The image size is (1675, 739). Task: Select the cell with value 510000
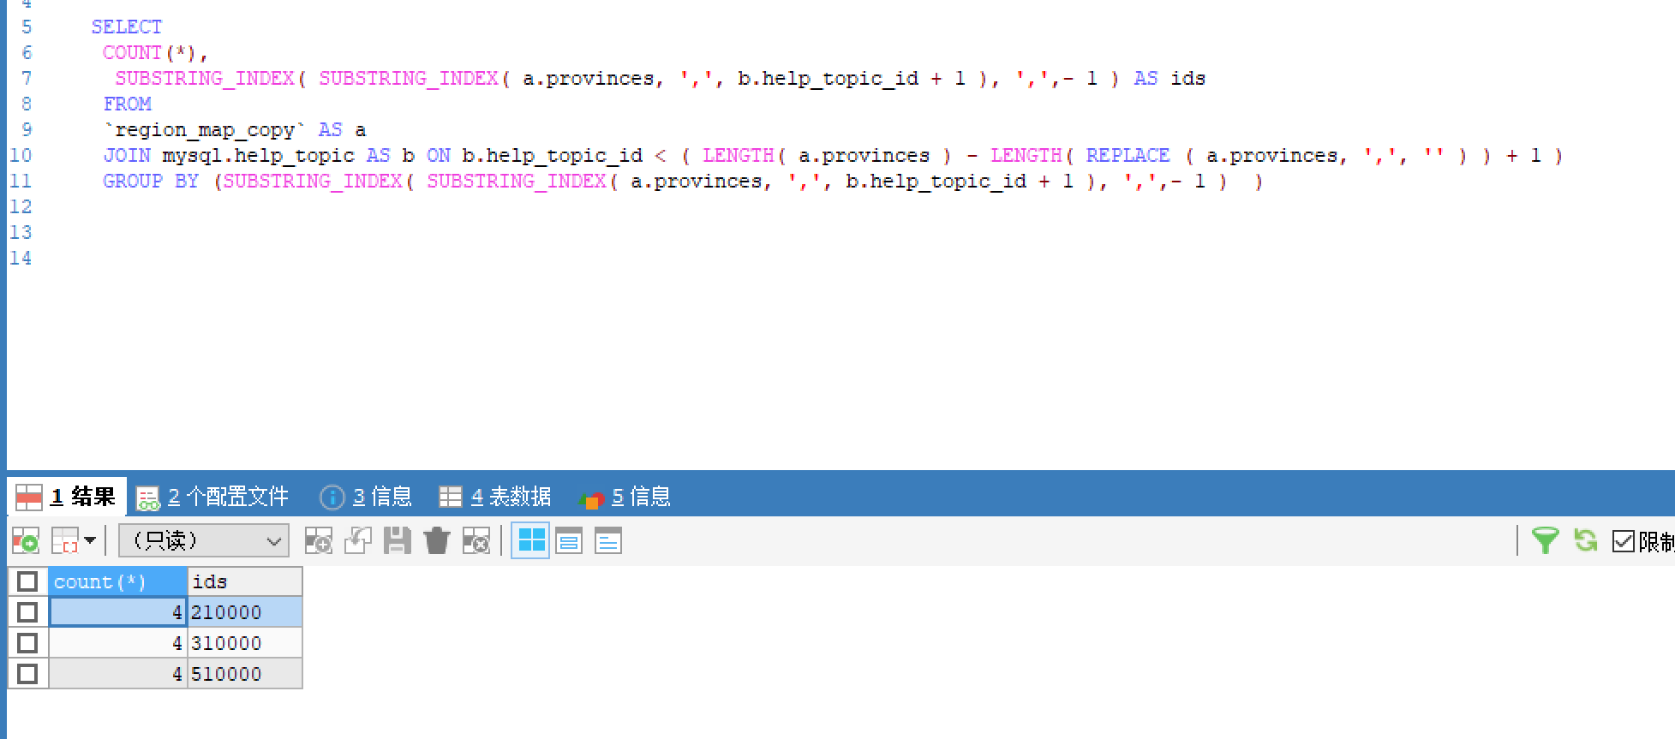[245, 674]
